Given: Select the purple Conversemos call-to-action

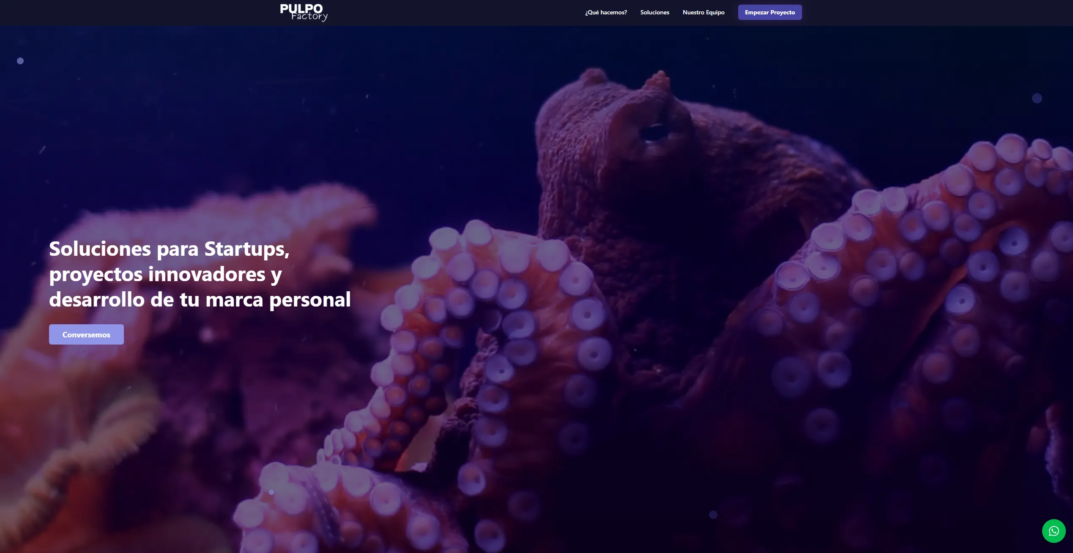Looking at the screenshot, I should [x=86, y=334].
